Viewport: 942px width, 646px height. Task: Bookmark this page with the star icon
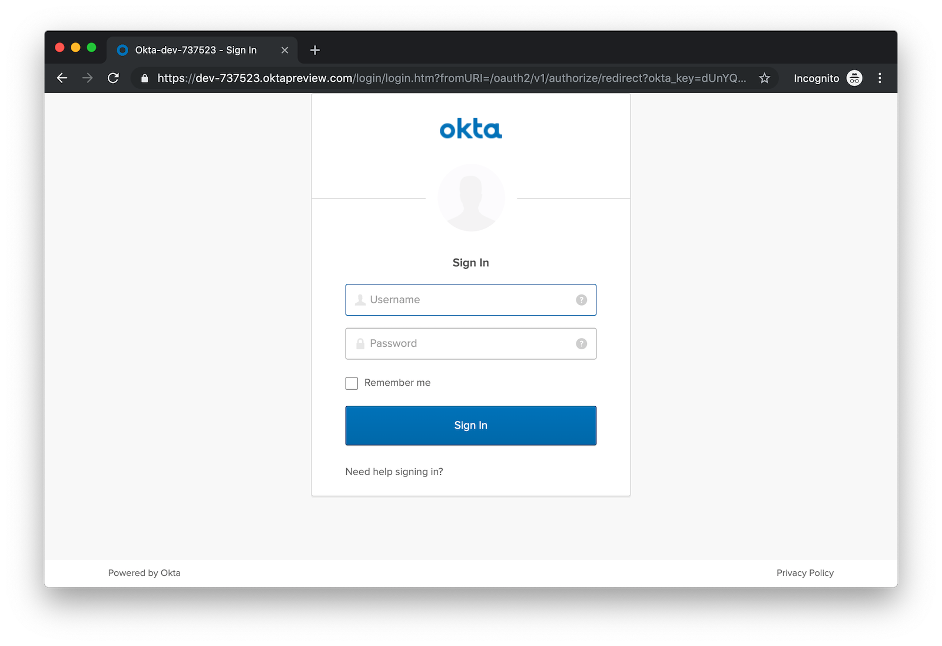click(x=764, y=78)
